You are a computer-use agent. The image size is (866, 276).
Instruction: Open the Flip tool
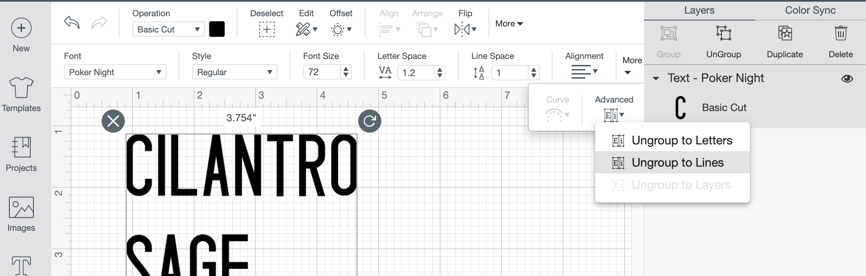tap(462, 29)
